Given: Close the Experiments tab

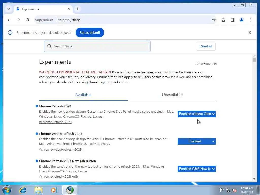Looking at the screenshot, I should (69, 9).
